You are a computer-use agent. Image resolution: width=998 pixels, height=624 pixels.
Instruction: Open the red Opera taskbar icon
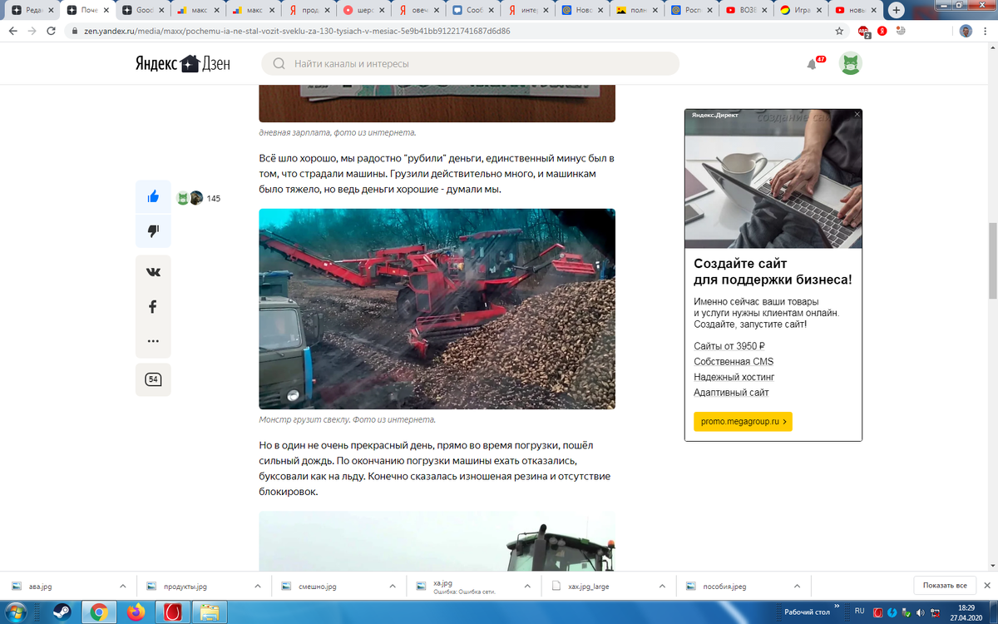(x=172, y=612)
